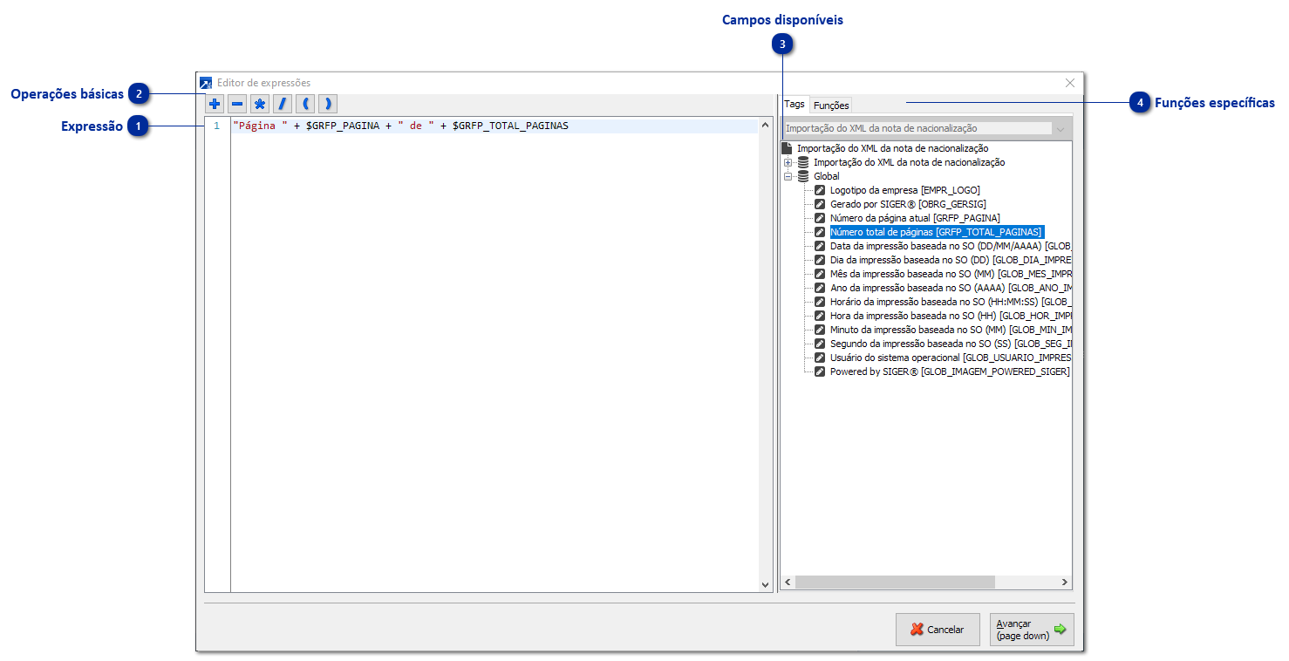
Task: Select the Horário da impressão (HH:MM:SS) tag
Action: pyautogui.click(x=950, y=302)
